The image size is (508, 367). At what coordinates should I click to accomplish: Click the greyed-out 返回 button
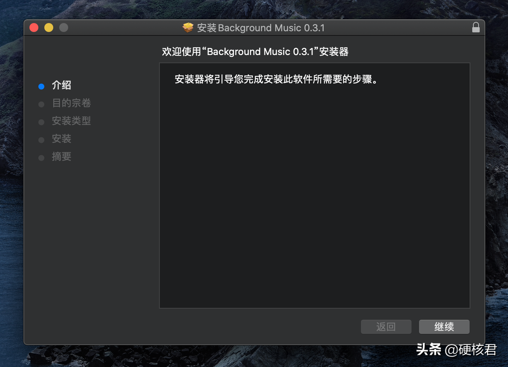coord(386,327)
